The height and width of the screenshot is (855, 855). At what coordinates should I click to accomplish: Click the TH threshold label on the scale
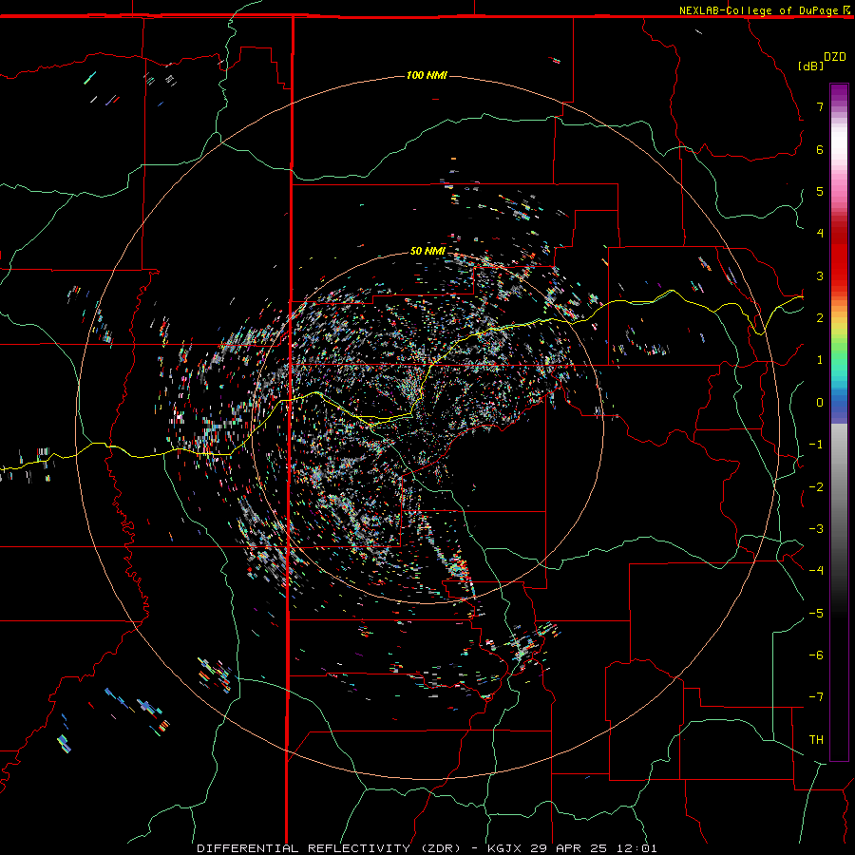816,740
